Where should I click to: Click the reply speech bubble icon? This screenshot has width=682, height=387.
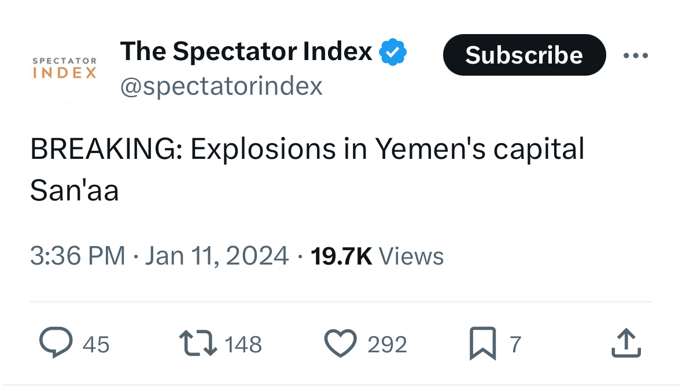pyautogui.click(x=56, y=343)
